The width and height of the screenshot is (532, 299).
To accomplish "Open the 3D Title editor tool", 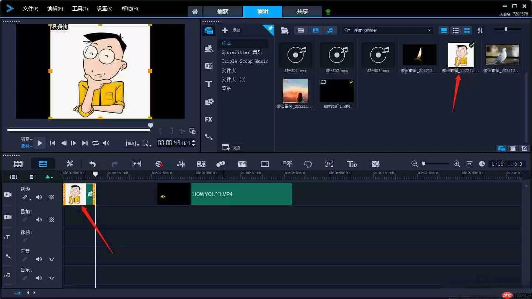I will tap(351, 164).
